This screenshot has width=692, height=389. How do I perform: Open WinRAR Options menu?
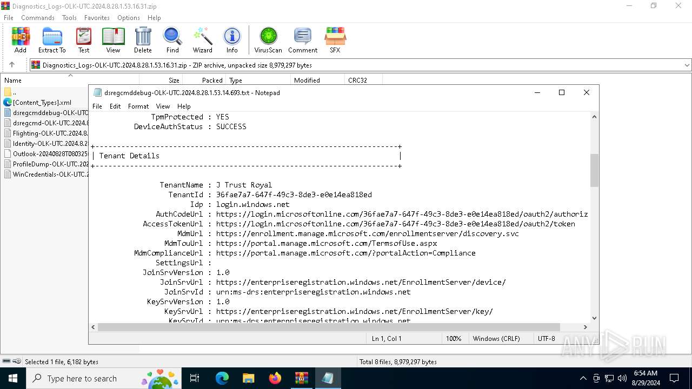tap(129, 18)
